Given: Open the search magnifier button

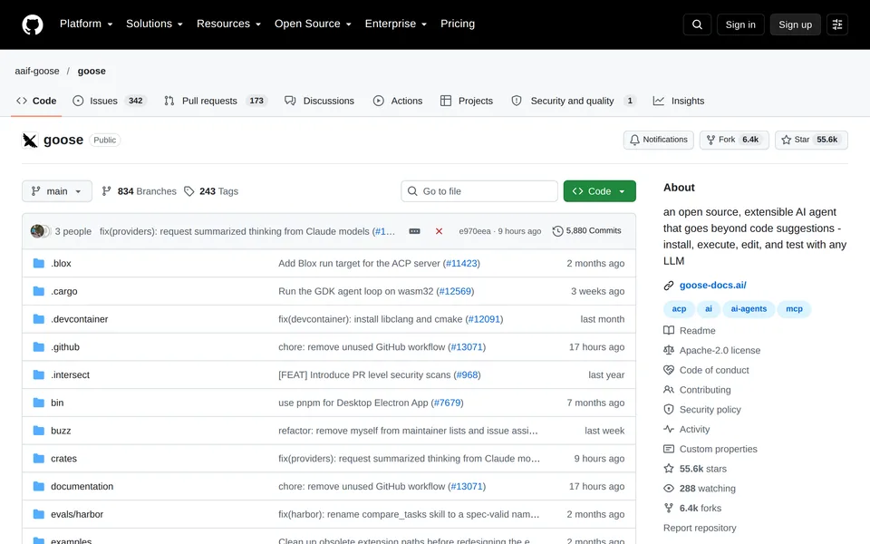Looking at the screenshot, I should pos(697,24).
